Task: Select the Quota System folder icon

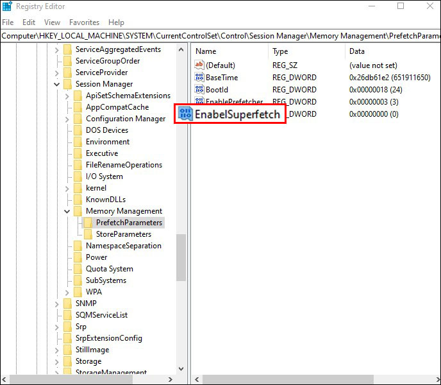Action: pos(78,269)
